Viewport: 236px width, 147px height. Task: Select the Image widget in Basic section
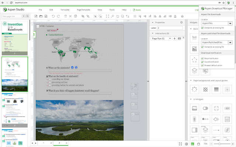[x=194, y=49]
